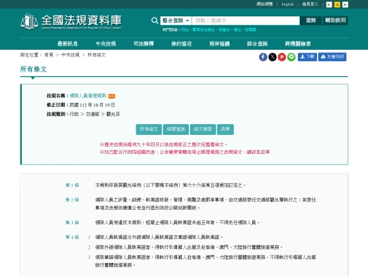Click the orange EN badge
The width and height of the screenshot is (368, 276).
pos(112,96)
